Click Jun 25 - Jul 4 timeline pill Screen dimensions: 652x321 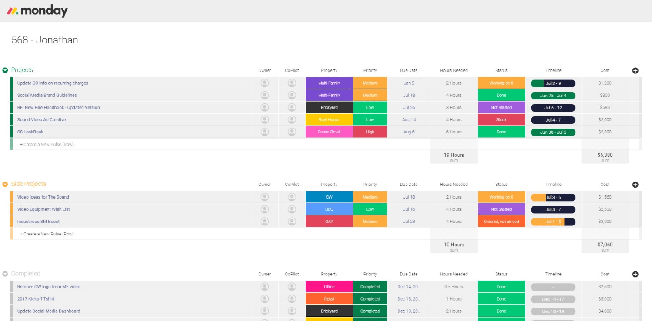(x=553, y=96)
